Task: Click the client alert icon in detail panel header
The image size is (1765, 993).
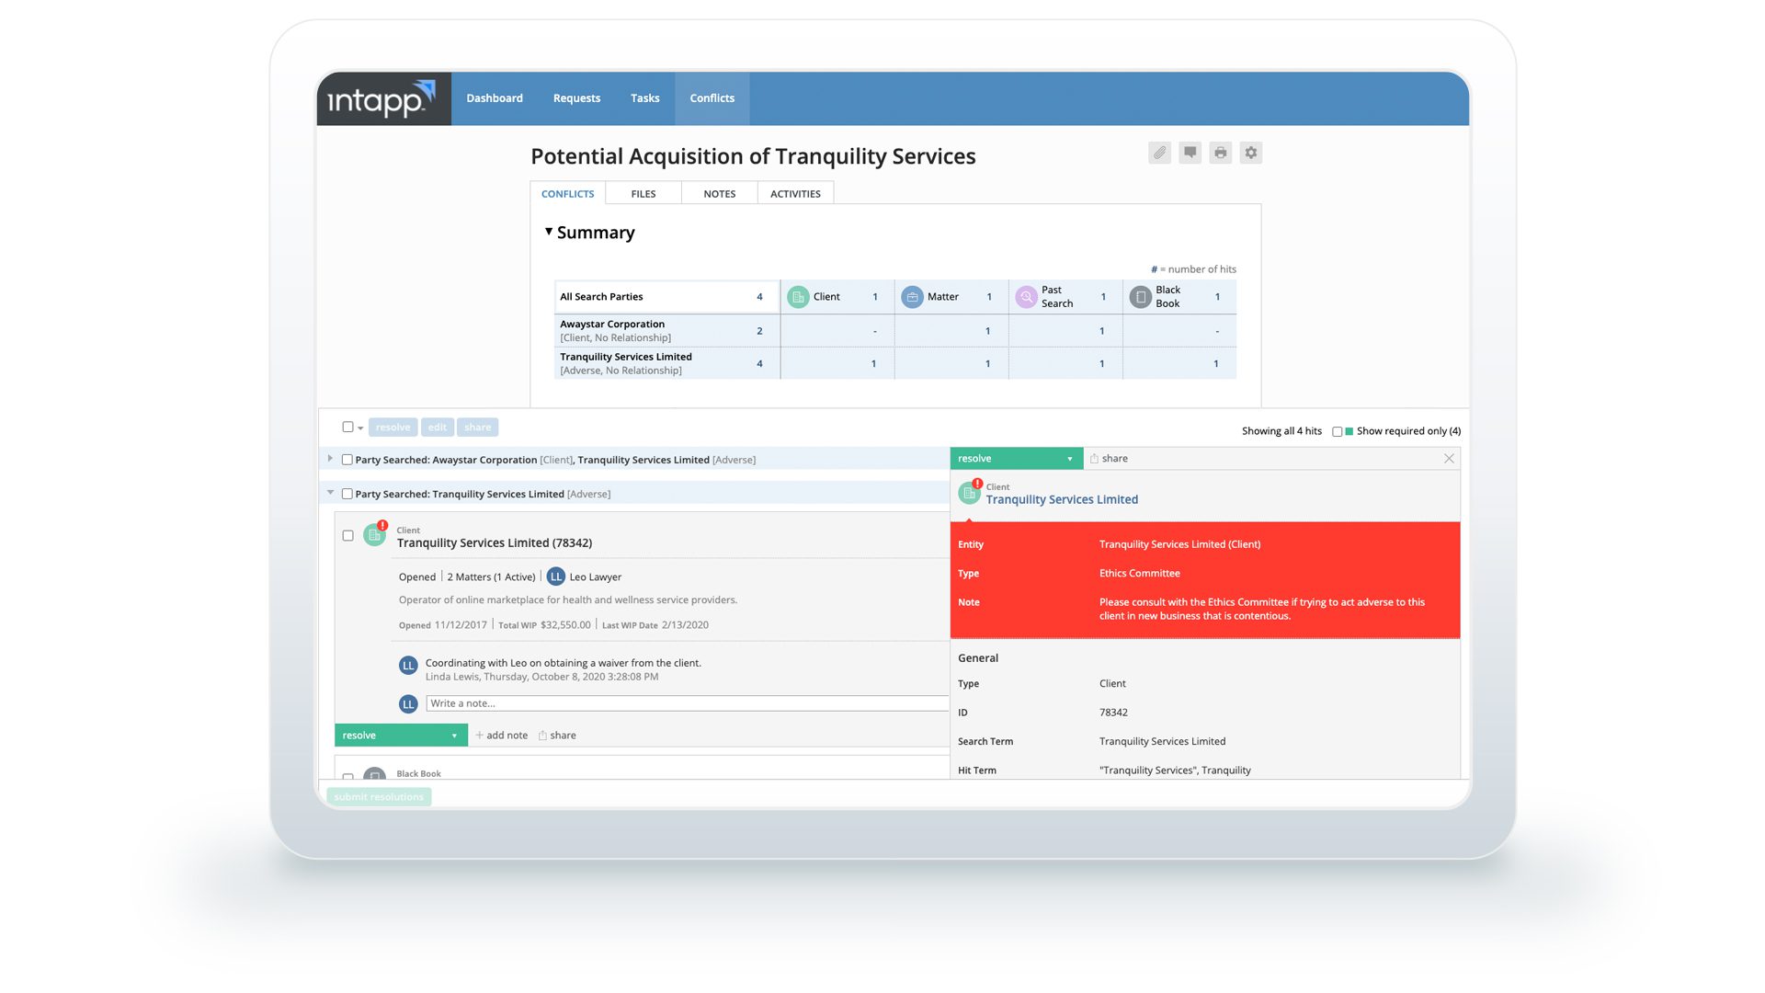Action: [969, 493]
